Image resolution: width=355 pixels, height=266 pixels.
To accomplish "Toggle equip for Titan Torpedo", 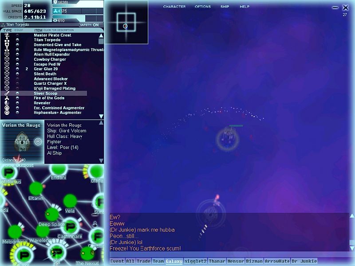I will (x=17, y=40).
